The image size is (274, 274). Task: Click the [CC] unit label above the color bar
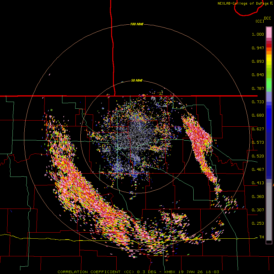point(260,21)
